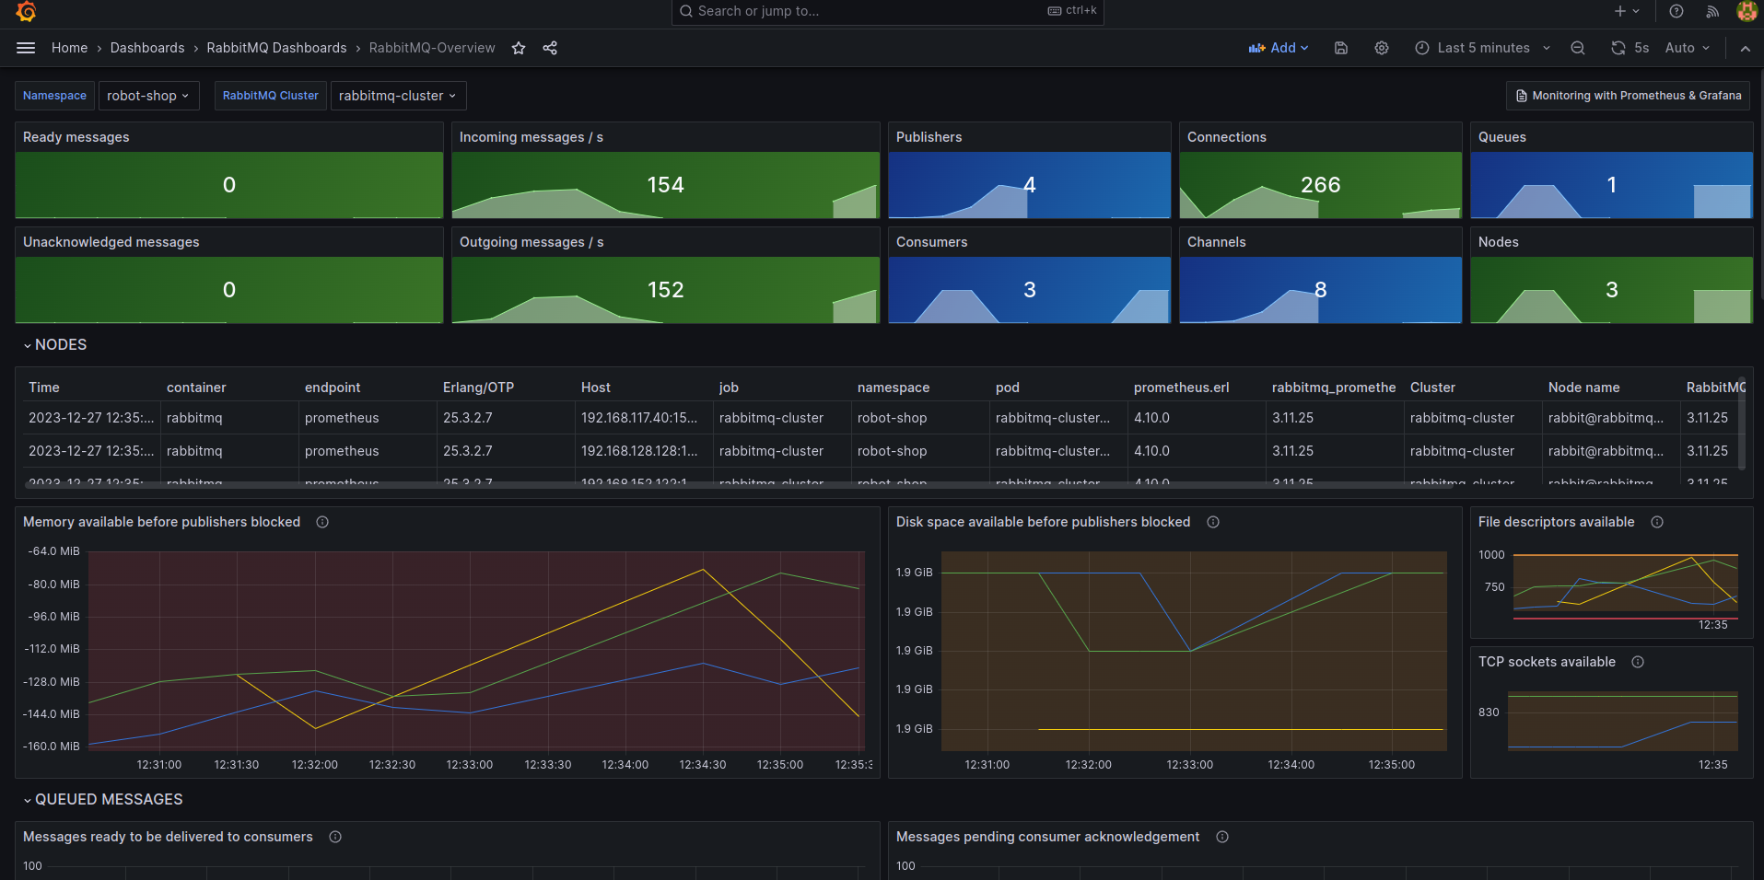This screenshot has width=1764, height=880.
Task: Click the zoom out time range icon
Action: pyautogui.click(x=1578, y=48)
